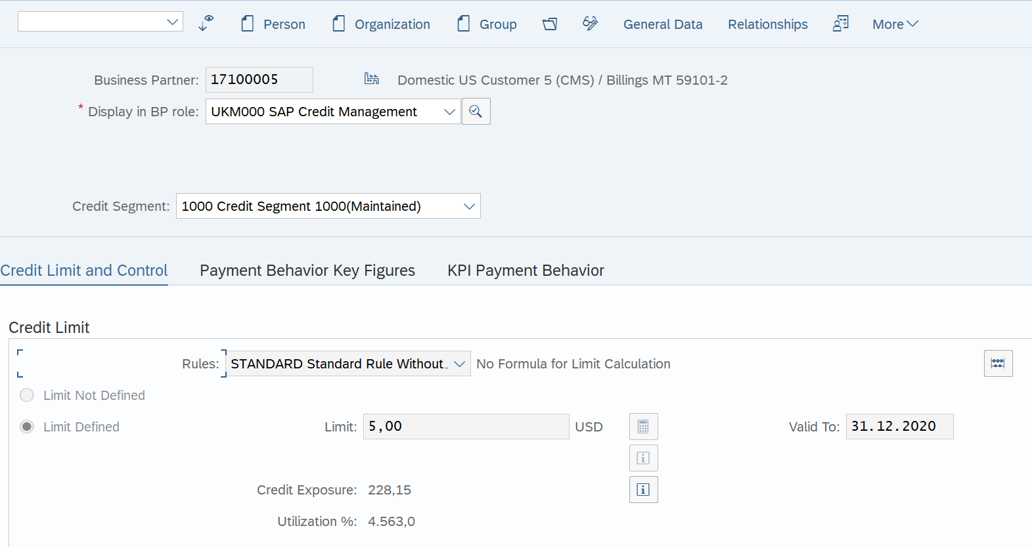The height and width of the screenshot is (547, 1032).
Task: Click the General Data button
Action: [662, 24]
